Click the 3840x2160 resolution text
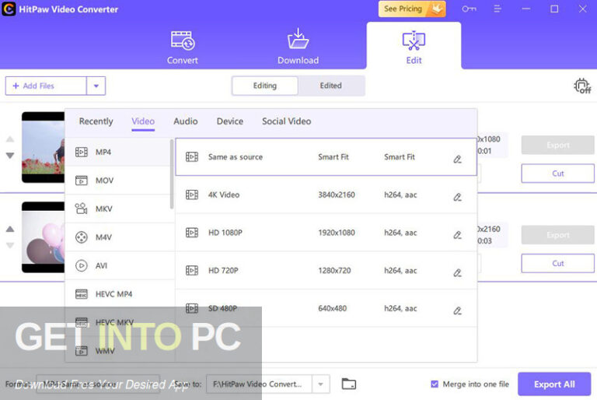Viewport: 597px width, 400px height. click(x=337, y=195)
